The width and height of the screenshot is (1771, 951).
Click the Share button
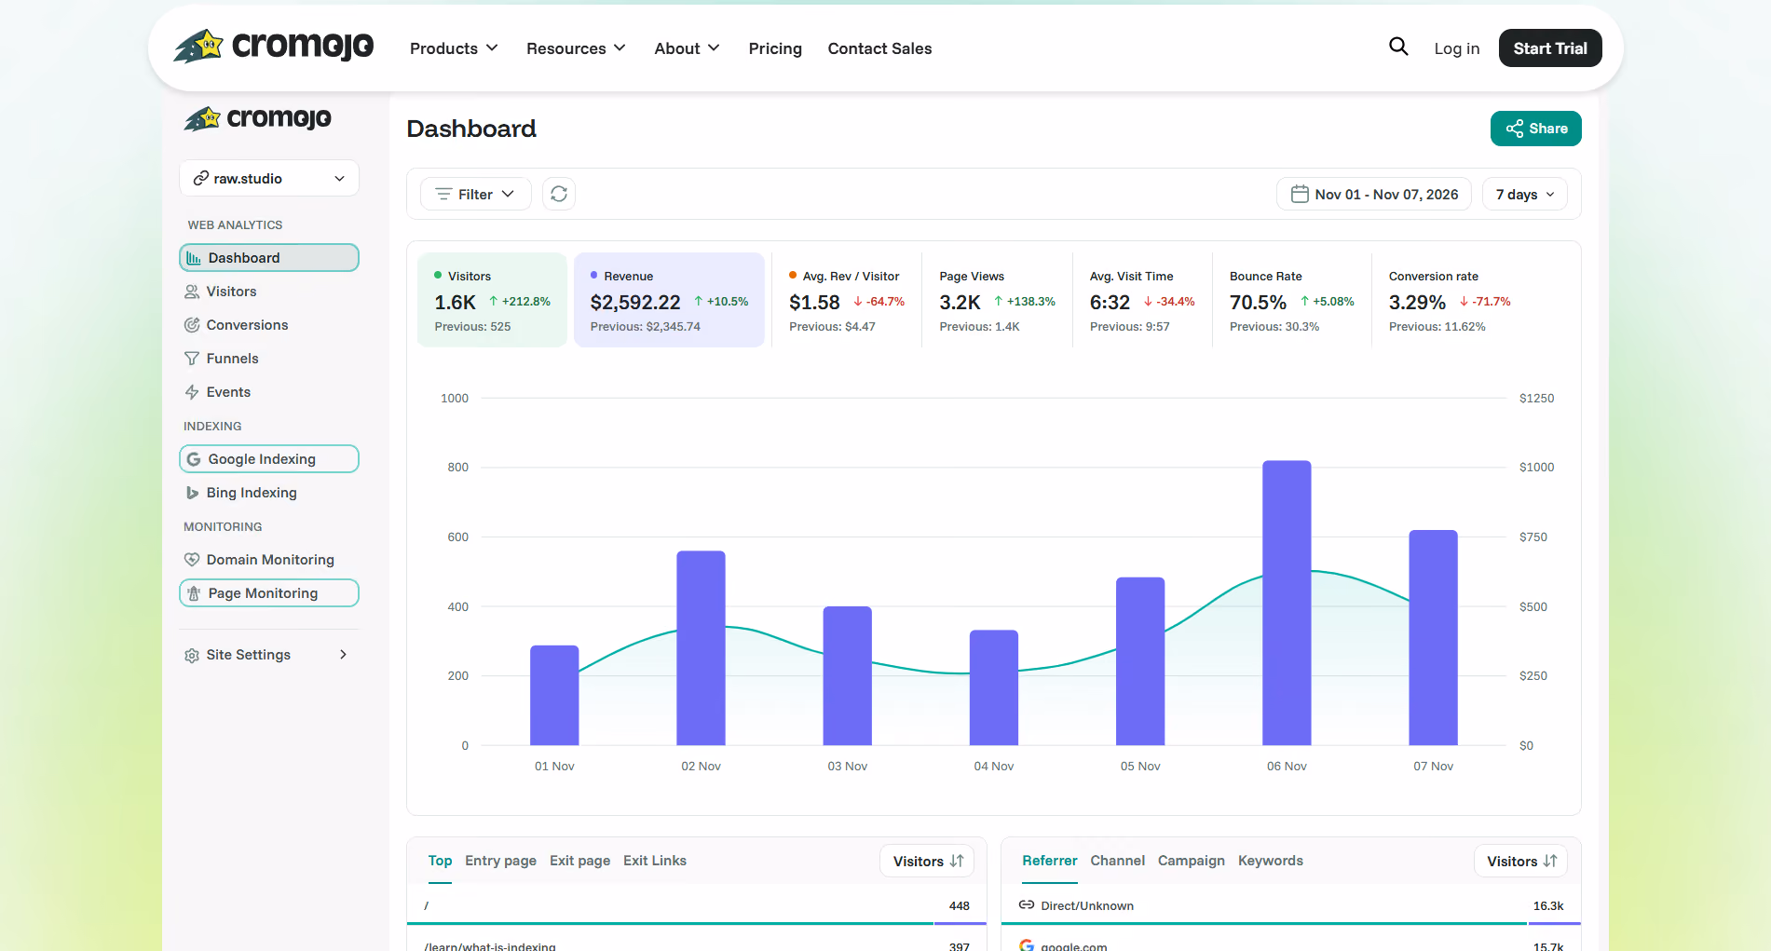click(x=1536, y=129)
